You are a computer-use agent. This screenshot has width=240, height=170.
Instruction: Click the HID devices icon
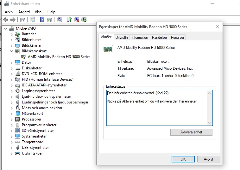click(18, 79)
